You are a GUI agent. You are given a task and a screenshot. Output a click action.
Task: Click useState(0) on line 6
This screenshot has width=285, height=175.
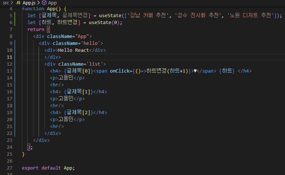coord(104,22)
